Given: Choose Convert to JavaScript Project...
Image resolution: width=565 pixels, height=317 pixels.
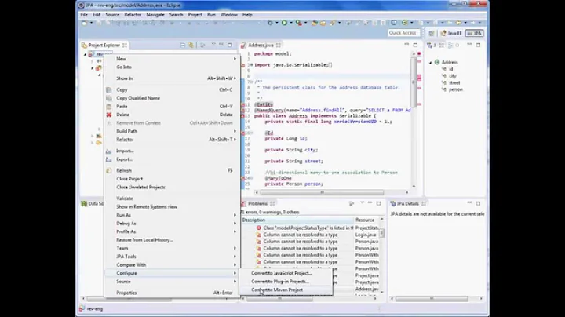Looking at the screenshot, I should (x=286, y=273).
